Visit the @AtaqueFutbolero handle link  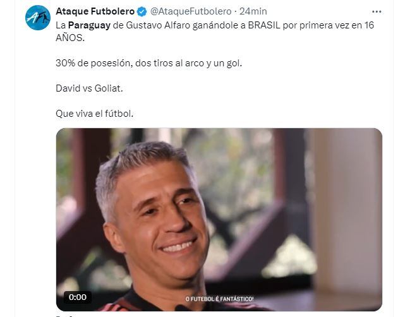coord(191,11)
